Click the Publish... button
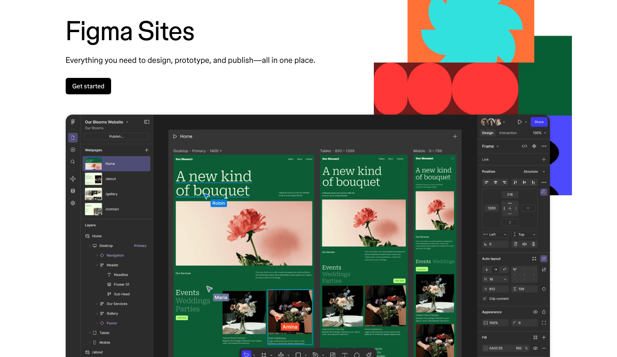The width and height of the screenshot is (617, 357). (x=116, y=137)
